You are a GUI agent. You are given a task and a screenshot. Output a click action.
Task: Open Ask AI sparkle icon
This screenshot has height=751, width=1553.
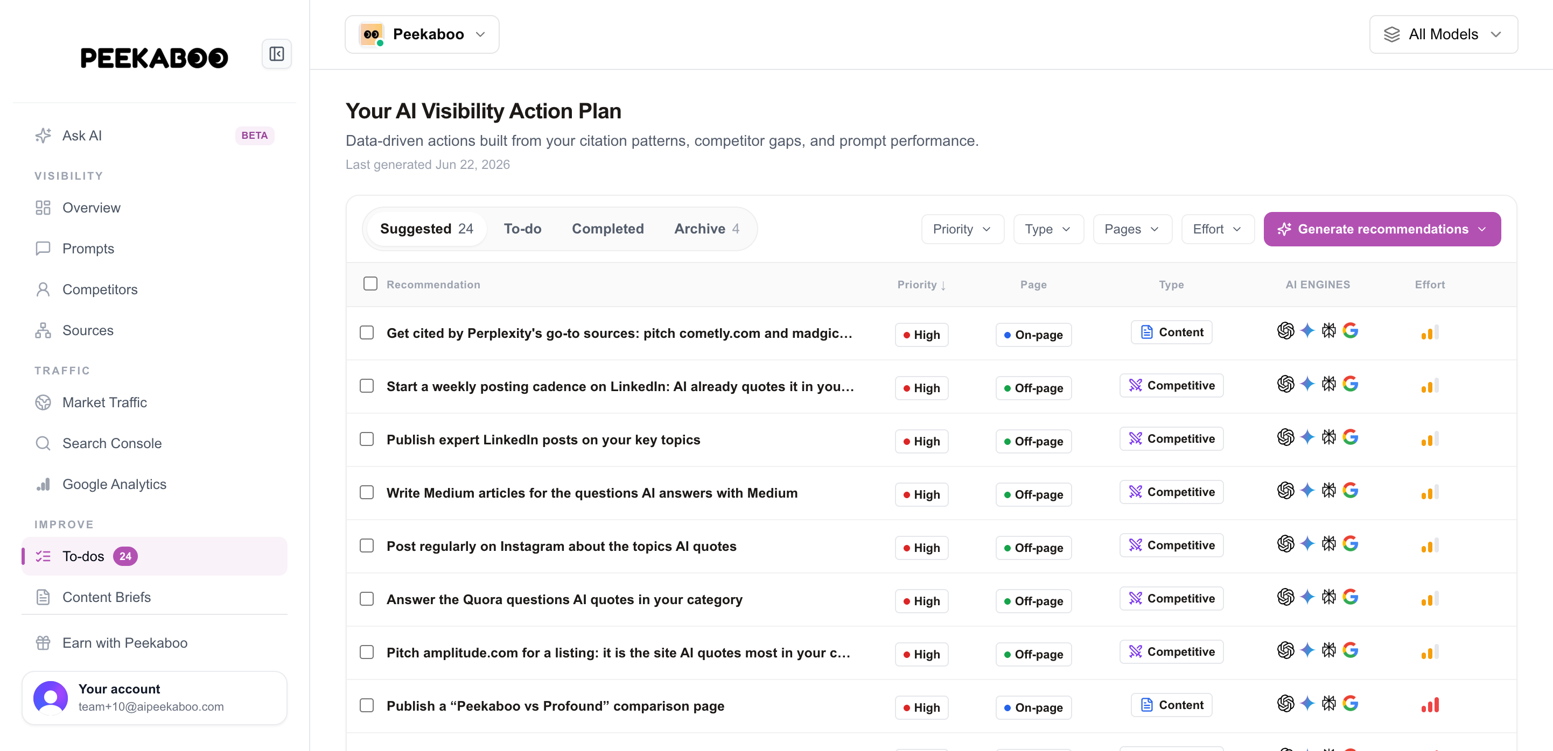(43, 136)
